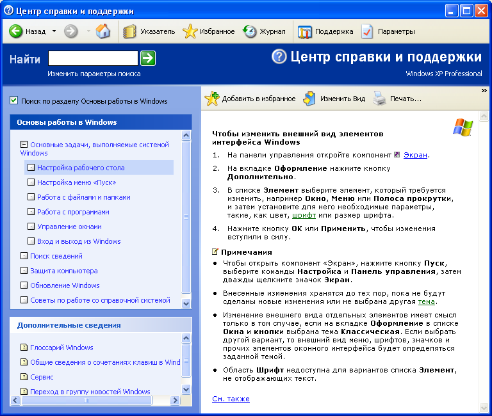Open Работа с файлами и папками
The height and width of the screenshot is (416, 492).
(x=83, y=197)
